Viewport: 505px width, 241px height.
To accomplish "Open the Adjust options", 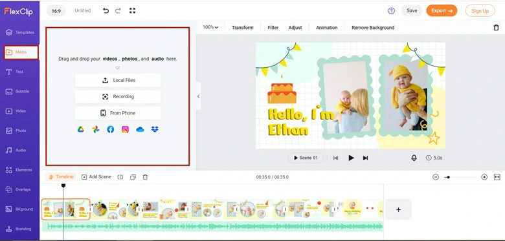I will (295, 28).
